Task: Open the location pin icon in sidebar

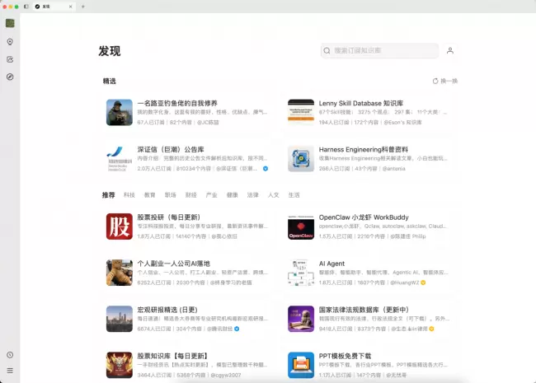Action: (10, 41)
